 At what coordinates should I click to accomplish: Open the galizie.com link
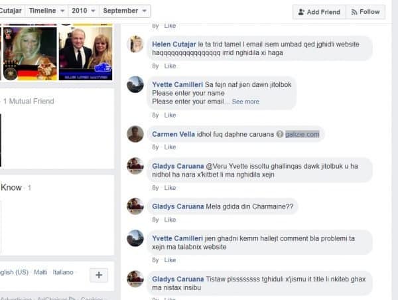tap(302, 134)
